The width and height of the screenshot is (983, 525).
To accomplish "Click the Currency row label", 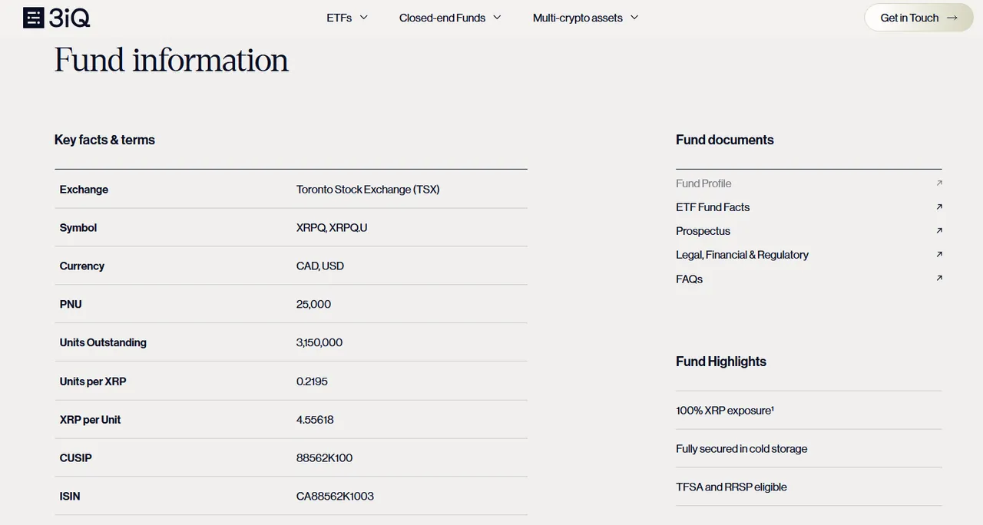I will click(x=81, y=266).
